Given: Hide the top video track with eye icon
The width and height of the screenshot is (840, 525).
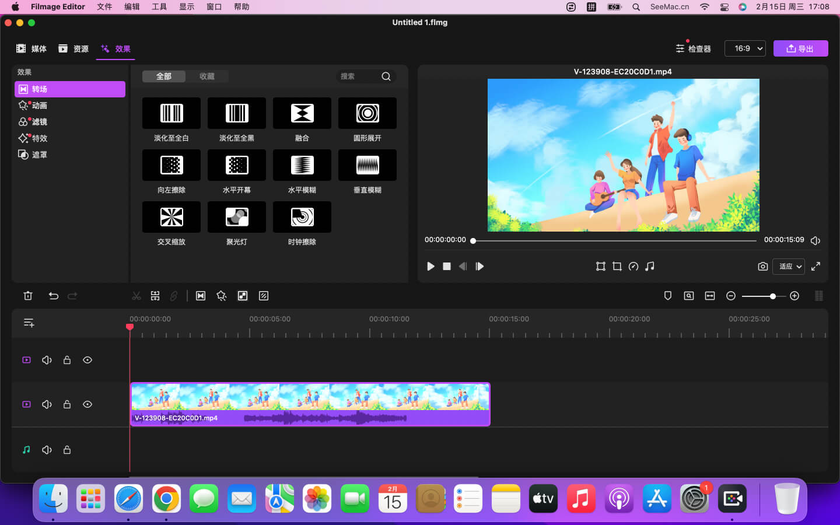Looking at the screenshot, I should [87, 360].
